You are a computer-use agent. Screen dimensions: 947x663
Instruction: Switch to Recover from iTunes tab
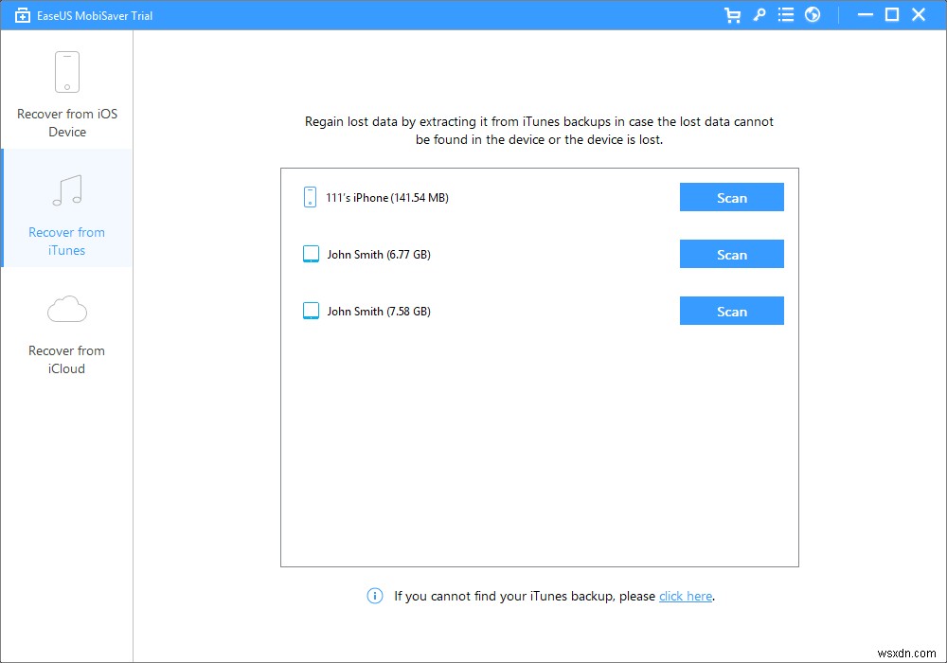(67, 207)
